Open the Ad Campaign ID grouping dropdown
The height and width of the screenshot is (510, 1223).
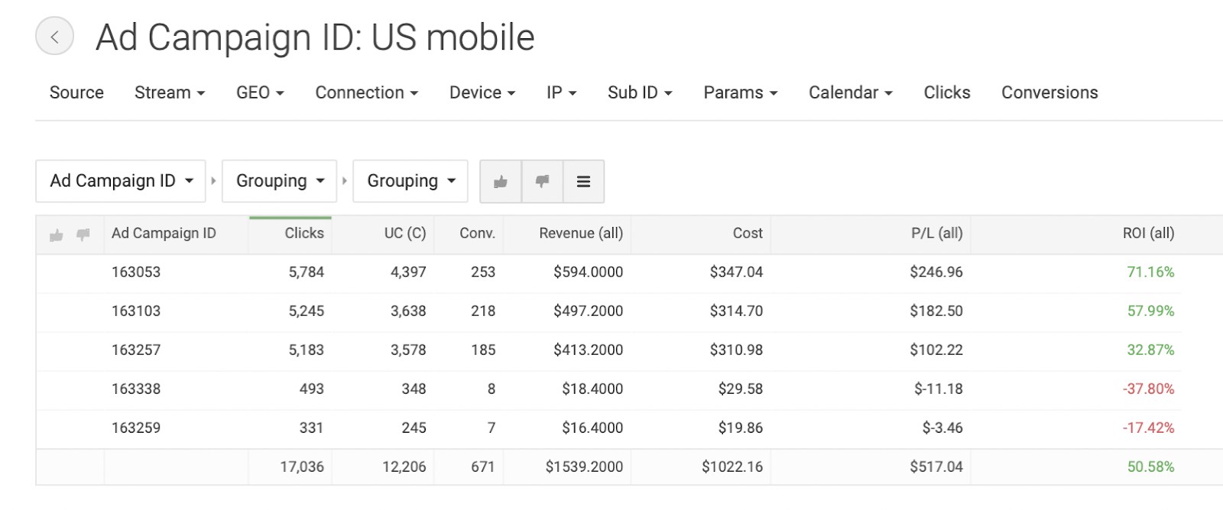tap(121, 181)
